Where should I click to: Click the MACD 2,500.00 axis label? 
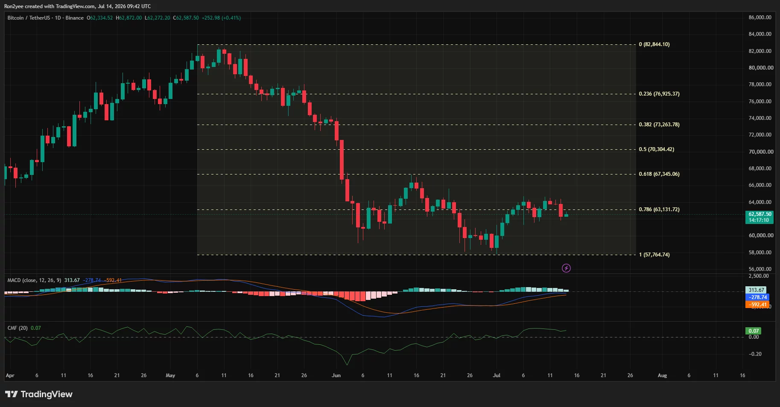(759, 276)
